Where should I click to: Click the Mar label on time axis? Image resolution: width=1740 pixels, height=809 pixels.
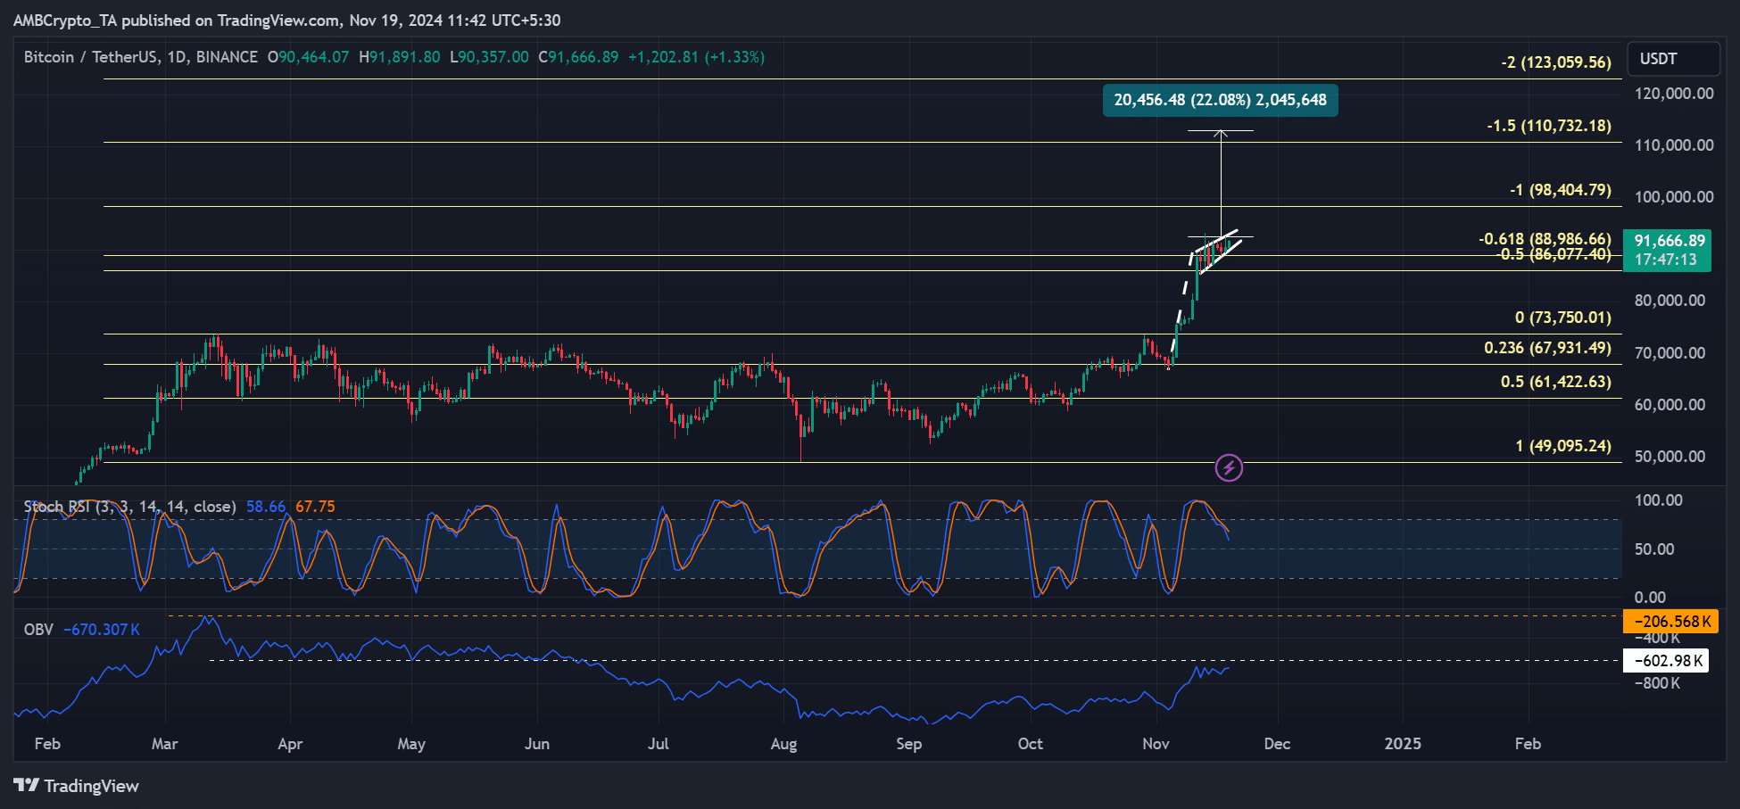165,744
